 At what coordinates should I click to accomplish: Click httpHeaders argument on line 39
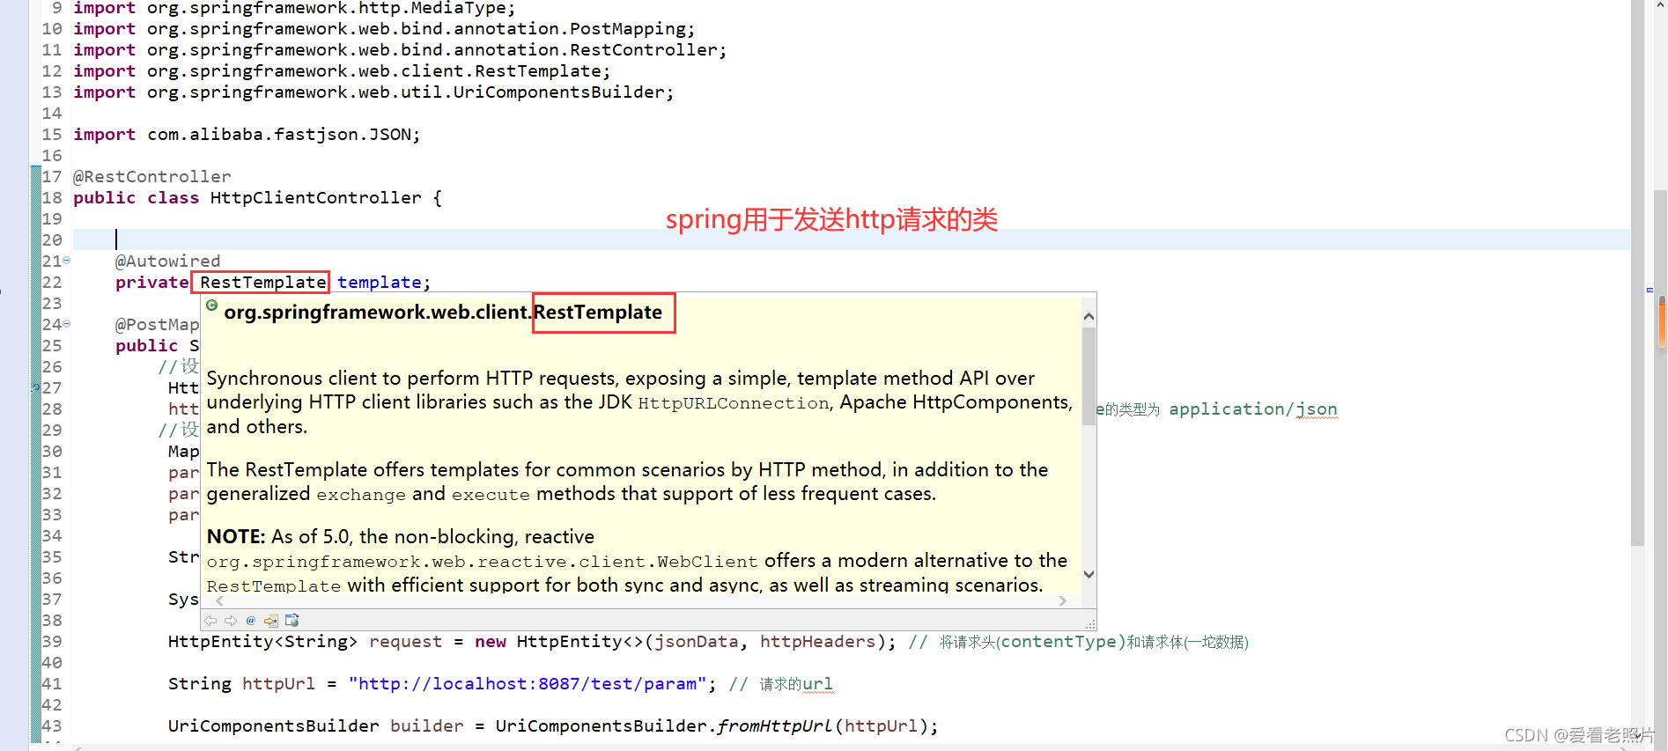818,642
